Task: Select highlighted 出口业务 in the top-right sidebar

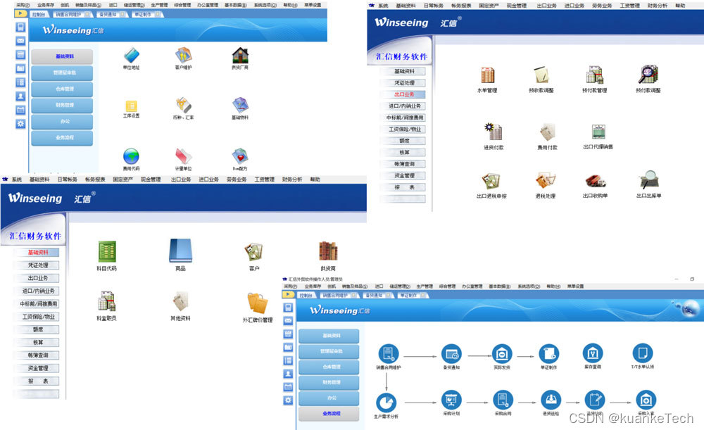Action: click(403, 95)
